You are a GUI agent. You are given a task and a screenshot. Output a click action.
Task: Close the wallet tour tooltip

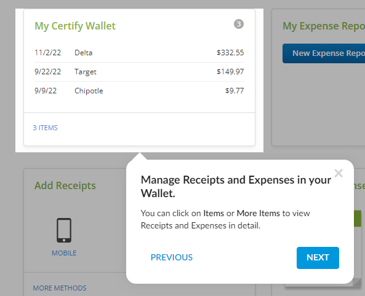click(339, 173)
